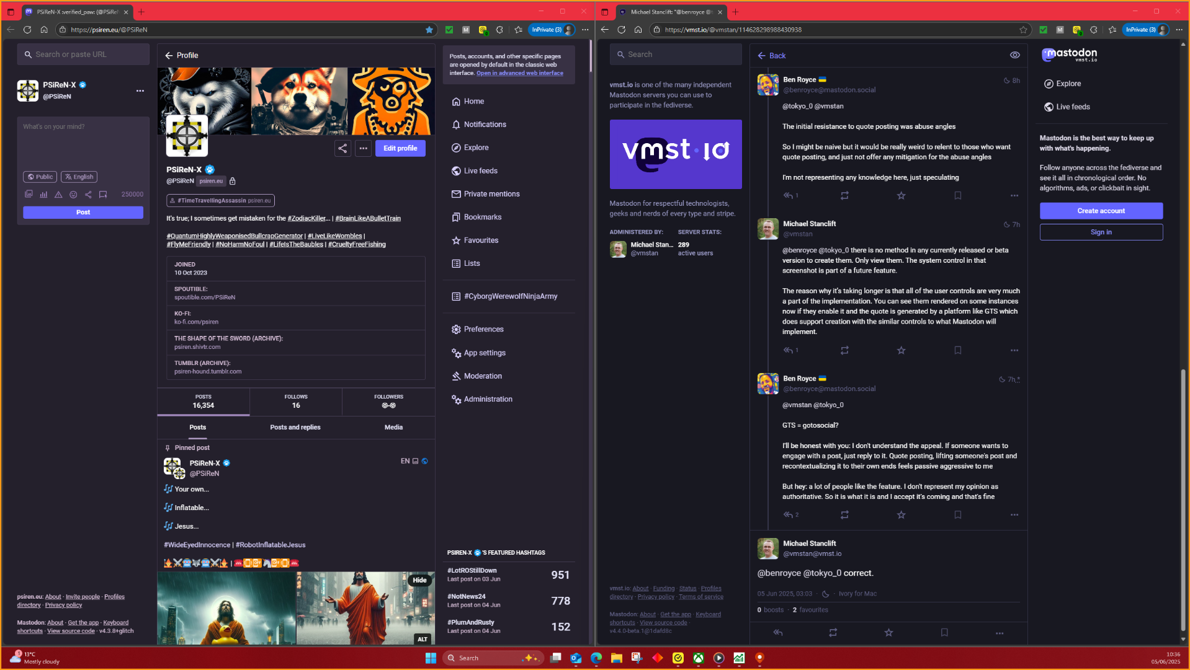Open File Explorer from the taskbar

point(616,658)
